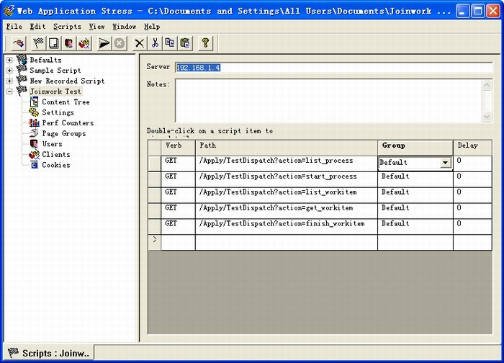504x363 pixels.
Task: Open Users under Joinwork Test
Action: click(x=52, y=144)
